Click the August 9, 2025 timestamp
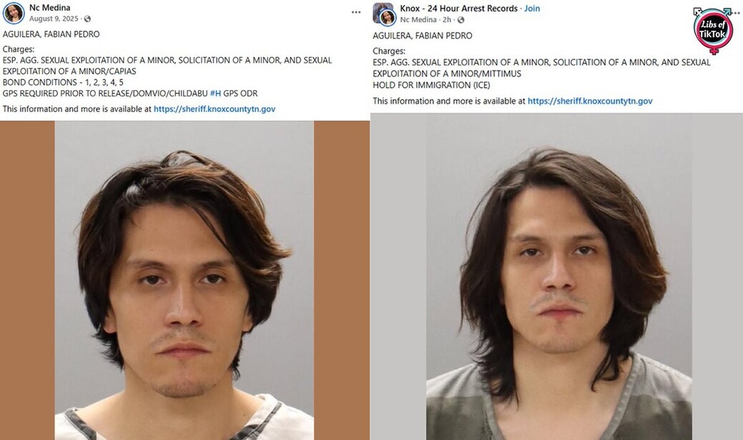Screen dimensions: 743x440 54,19
